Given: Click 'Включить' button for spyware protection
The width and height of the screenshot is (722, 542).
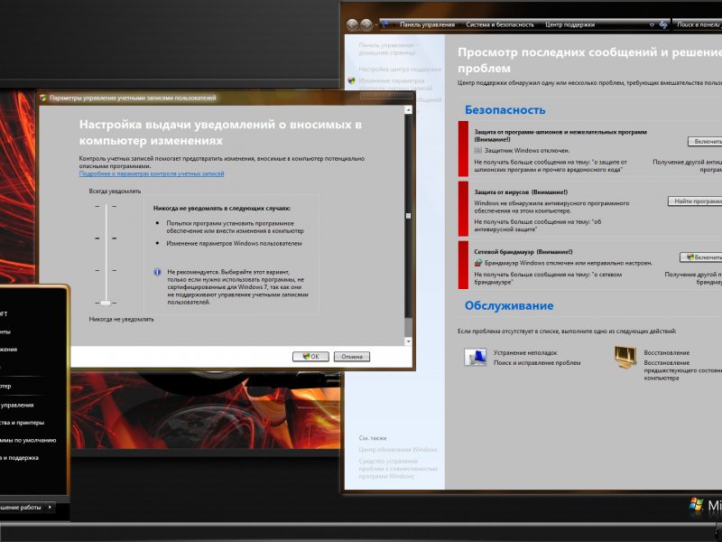Looking at the screenshot, I should pos(705,142).
